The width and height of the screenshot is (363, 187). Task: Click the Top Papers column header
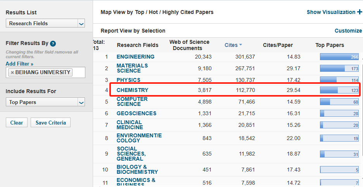point(330,45)
